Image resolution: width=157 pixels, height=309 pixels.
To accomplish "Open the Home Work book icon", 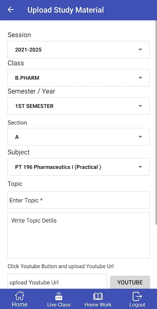I will point(98,296).
